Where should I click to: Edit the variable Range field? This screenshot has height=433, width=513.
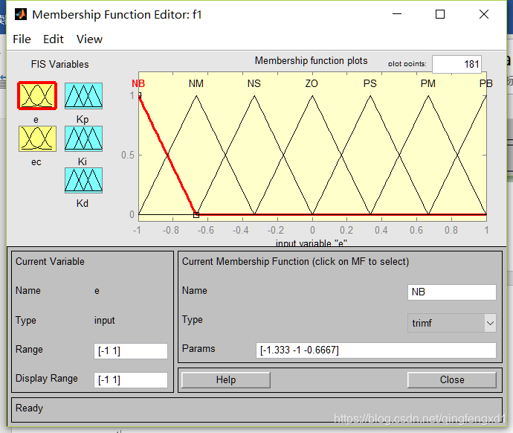pos(131,351)
